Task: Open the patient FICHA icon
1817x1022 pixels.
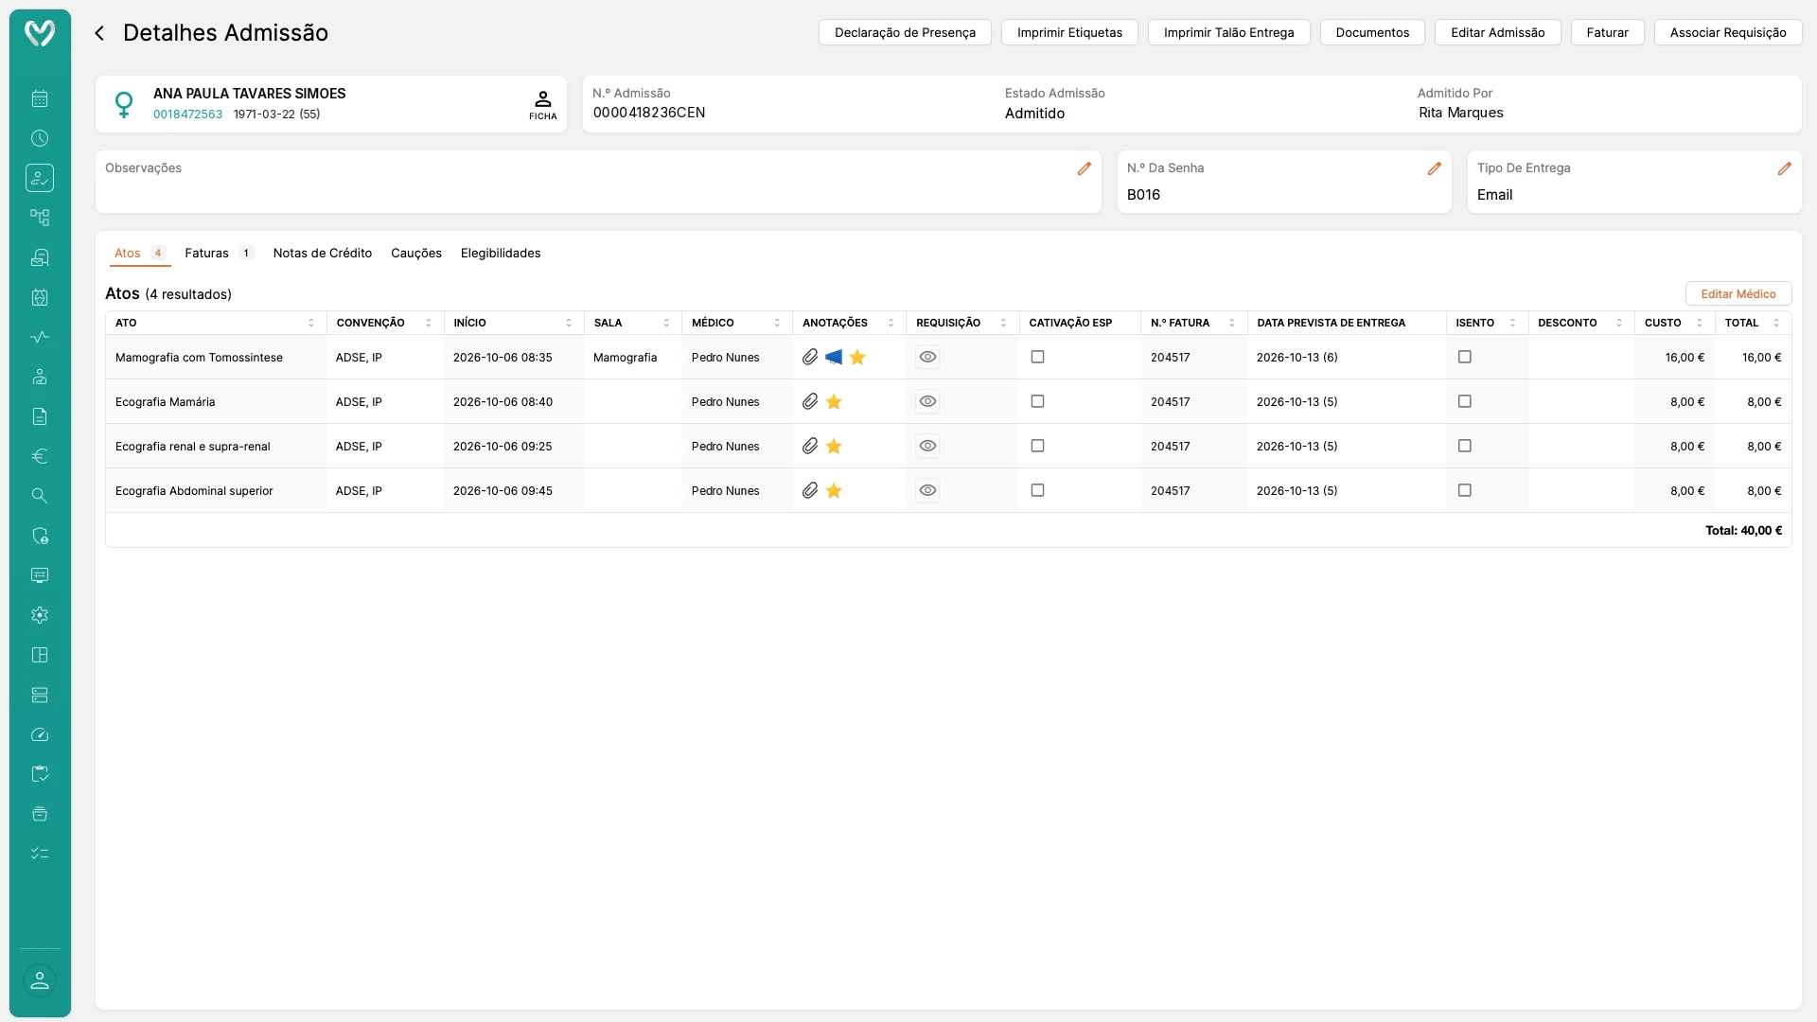Action: pos(543,104)
